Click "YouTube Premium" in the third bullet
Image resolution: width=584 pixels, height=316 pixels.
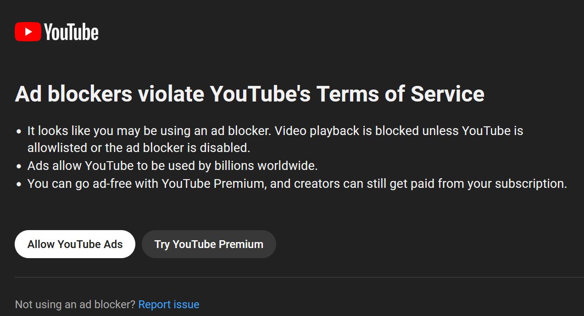[x=213, y=184]
